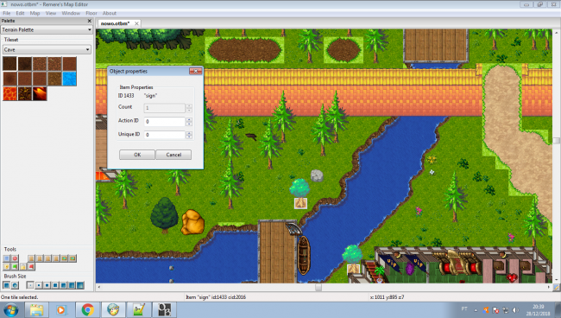
Task: Select the last window tool in Tools row
Action: [72, 258]
